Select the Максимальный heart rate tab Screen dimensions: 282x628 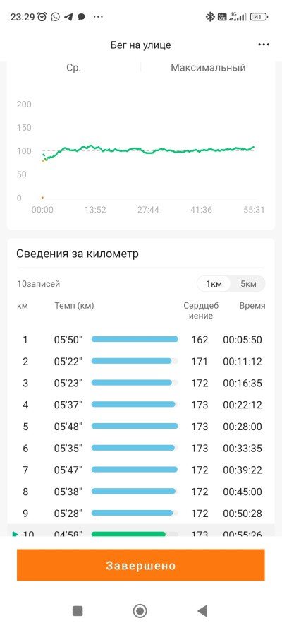tap(208, 68)
